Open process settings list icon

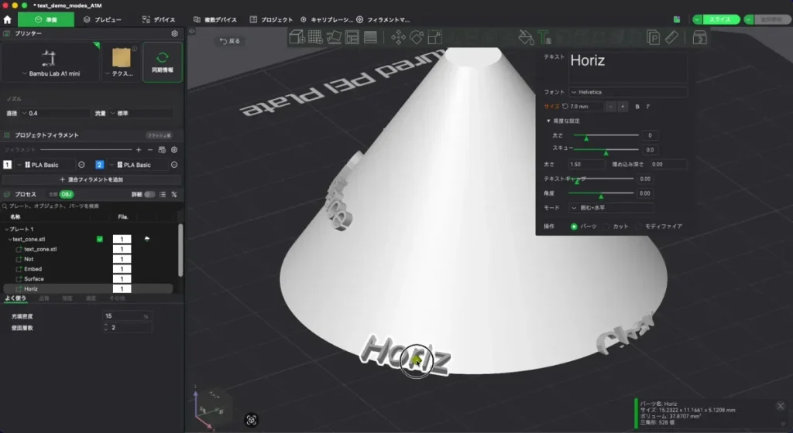coord(163,194)
